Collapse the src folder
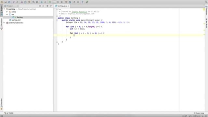The image size is (208, 117). 7,14
